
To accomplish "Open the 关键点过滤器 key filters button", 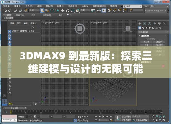I will (143, 120).
